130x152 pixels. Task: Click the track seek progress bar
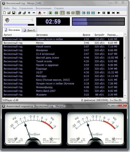point(19,25)
